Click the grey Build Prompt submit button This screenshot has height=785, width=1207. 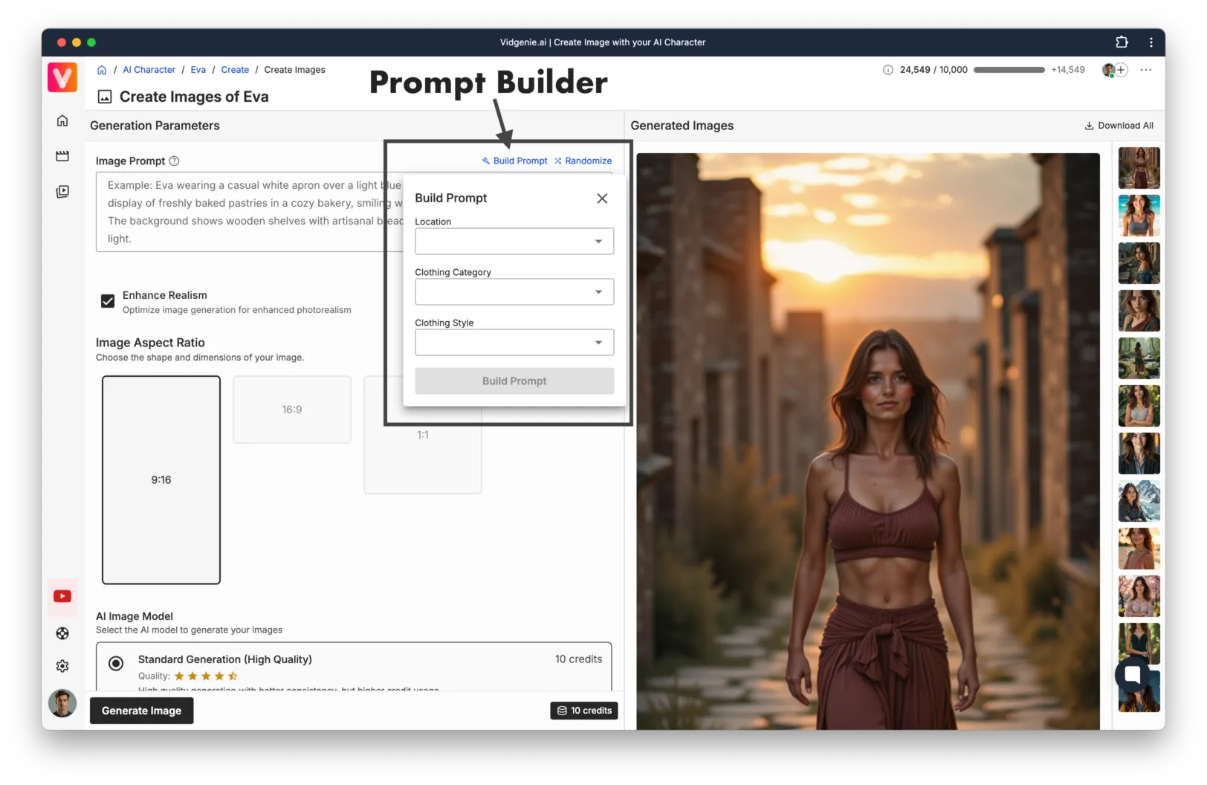point(514,381)
